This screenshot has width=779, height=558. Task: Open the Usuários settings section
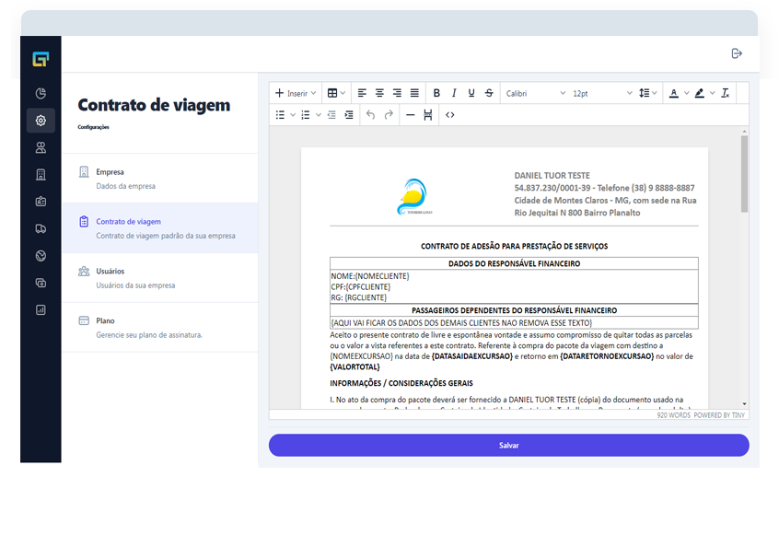point(159,277)
